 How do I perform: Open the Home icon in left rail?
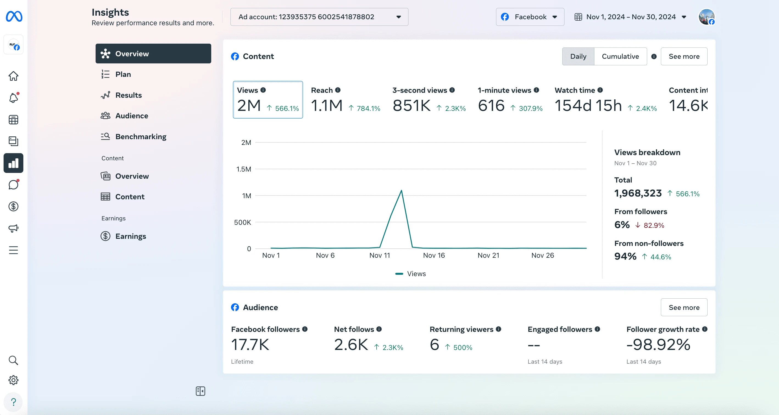(13, 76)
